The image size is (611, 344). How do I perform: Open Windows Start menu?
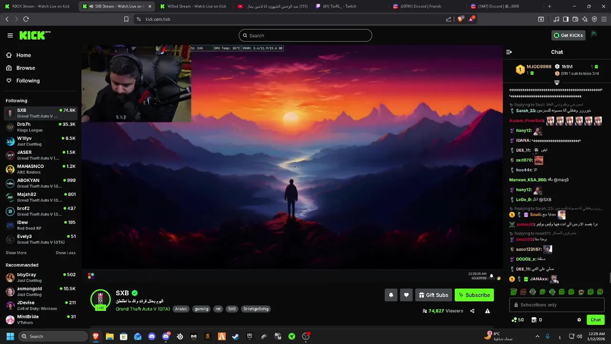tap(10, 336)
